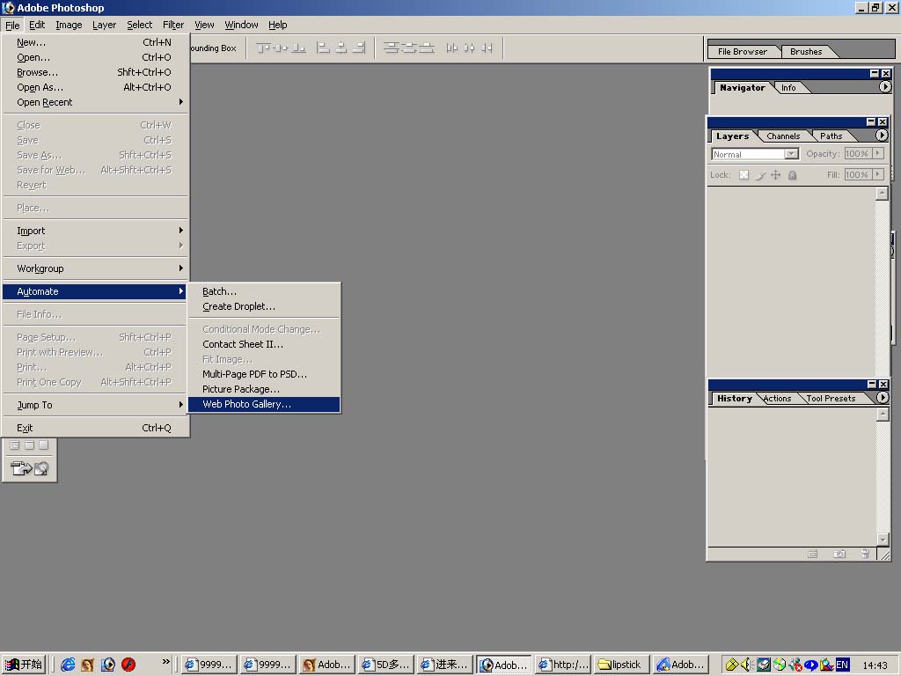This screenshot has height=676, width=901.
Task: Choose New from the File menu
Action: [95, 42]
